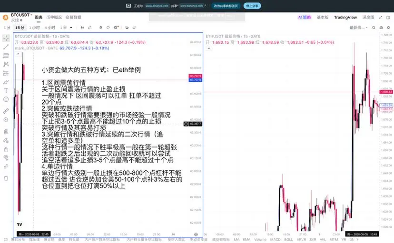Expand chart to fullscreen
Viewport: 394px width, 243px height.
click(x=381, y=17)
